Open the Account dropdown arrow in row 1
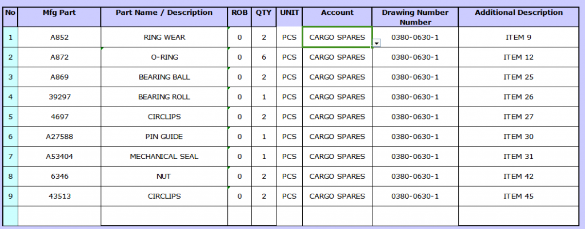 tap(377, 43)
